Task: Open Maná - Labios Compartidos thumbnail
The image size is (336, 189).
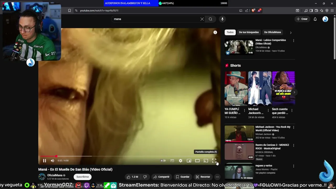Action: pyautogui.click(x=239, y=47)
